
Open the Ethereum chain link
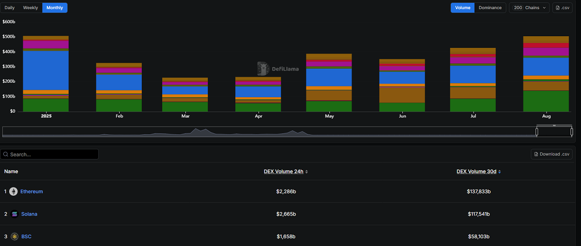(31, 191)
